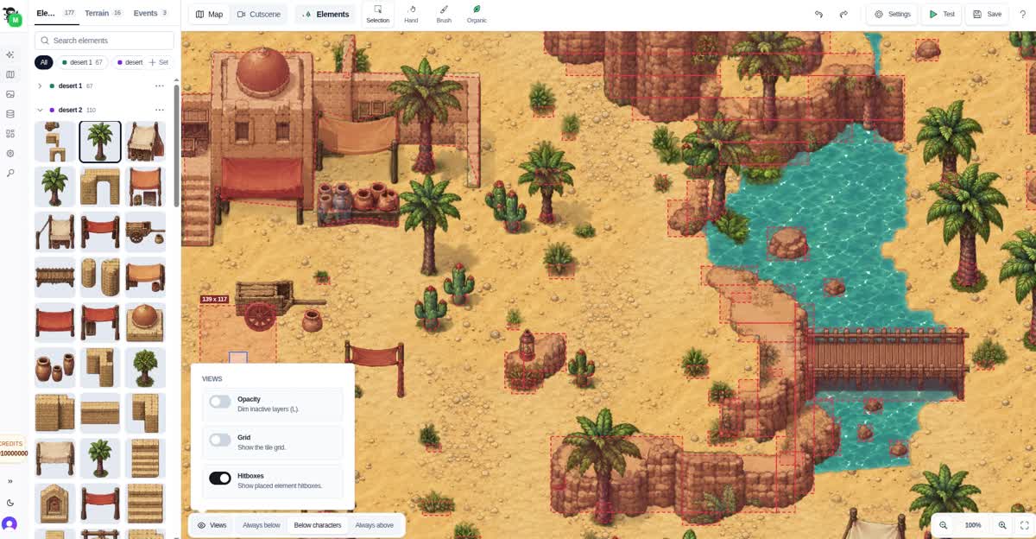Open the image gallery icon in left sidebar

click(10, 94)
